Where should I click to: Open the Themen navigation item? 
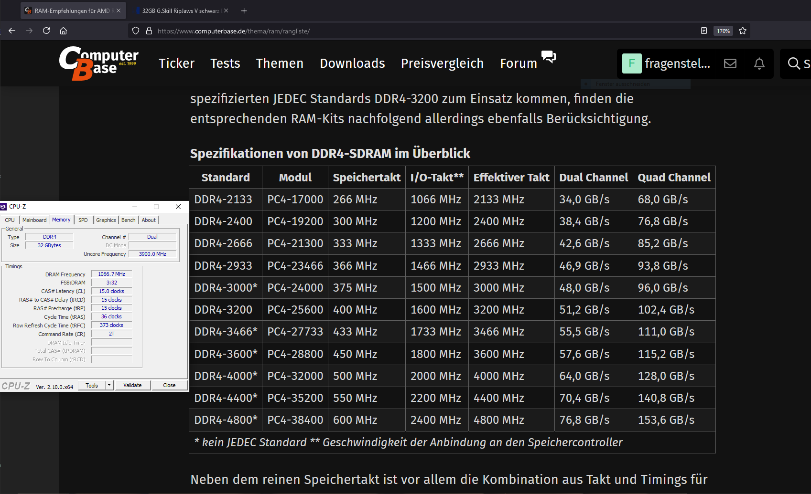(280, 63)
